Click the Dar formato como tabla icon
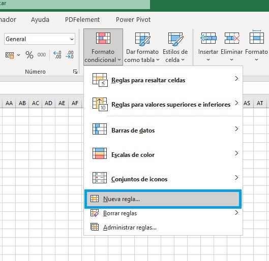 coord(142,39)
